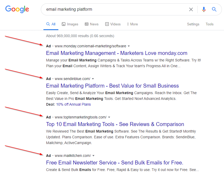Click the MailKitchen ad description text

point(122,170)
